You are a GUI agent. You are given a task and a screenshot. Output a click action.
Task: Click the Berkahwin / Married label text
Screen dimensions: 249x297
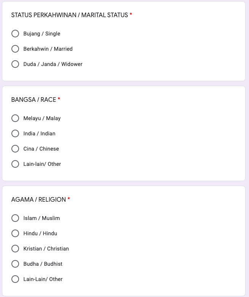tap(48, 49)
